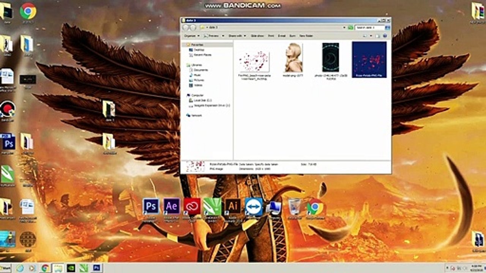
Task: Expand the Organize dropdown menu
Action: coord(192,36)
